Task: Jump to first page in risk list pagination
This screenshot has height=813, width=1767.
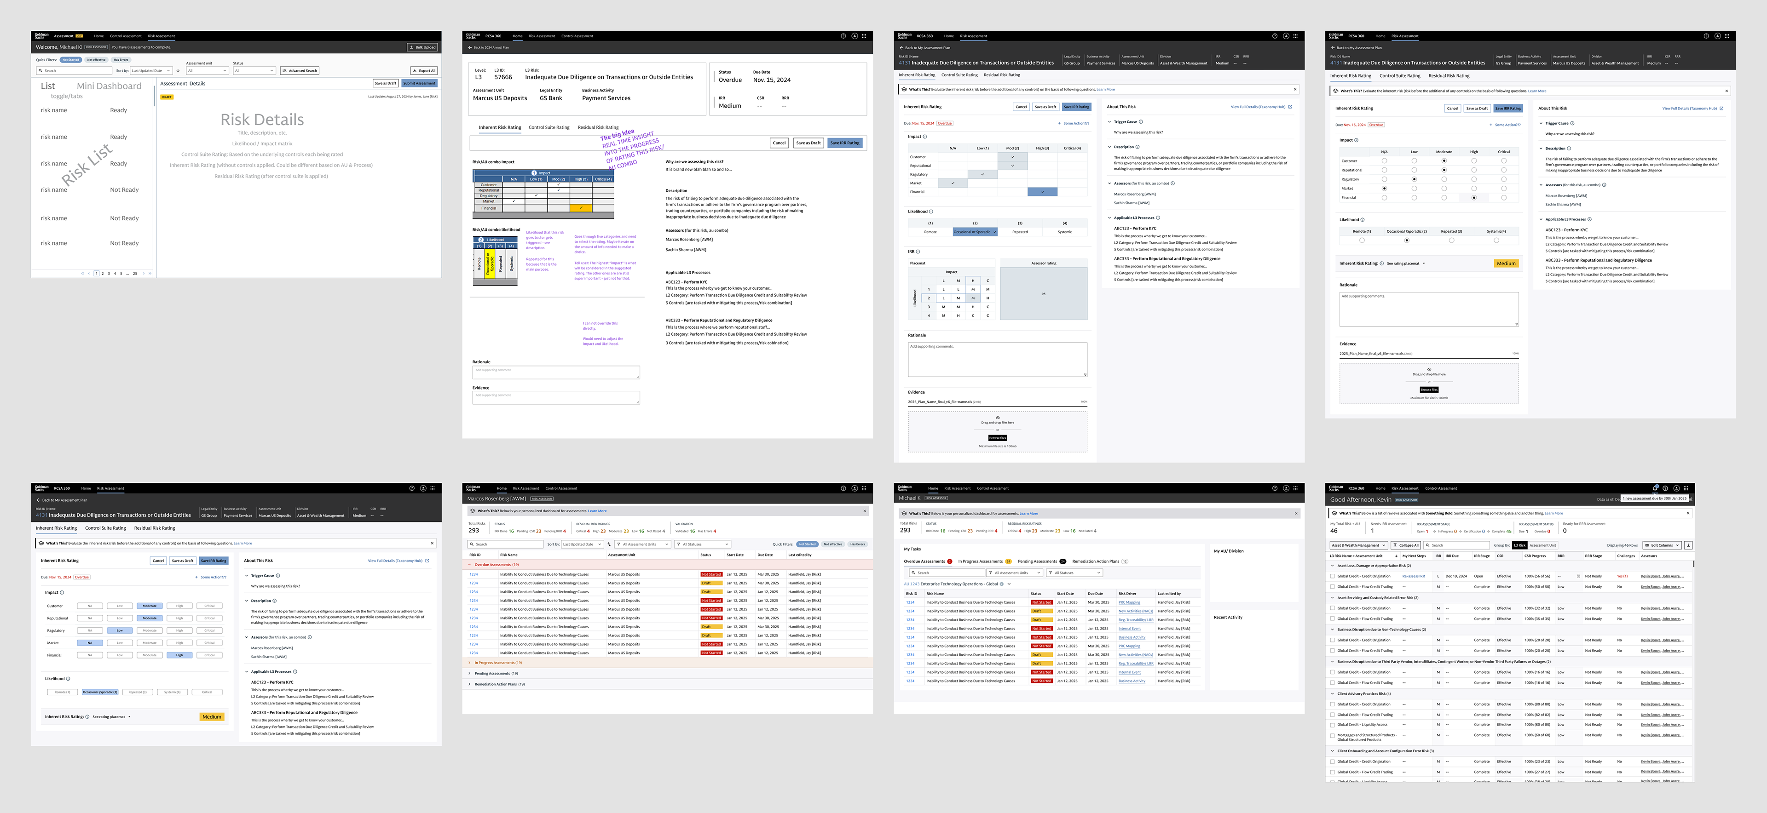Action: click(83, 274)
